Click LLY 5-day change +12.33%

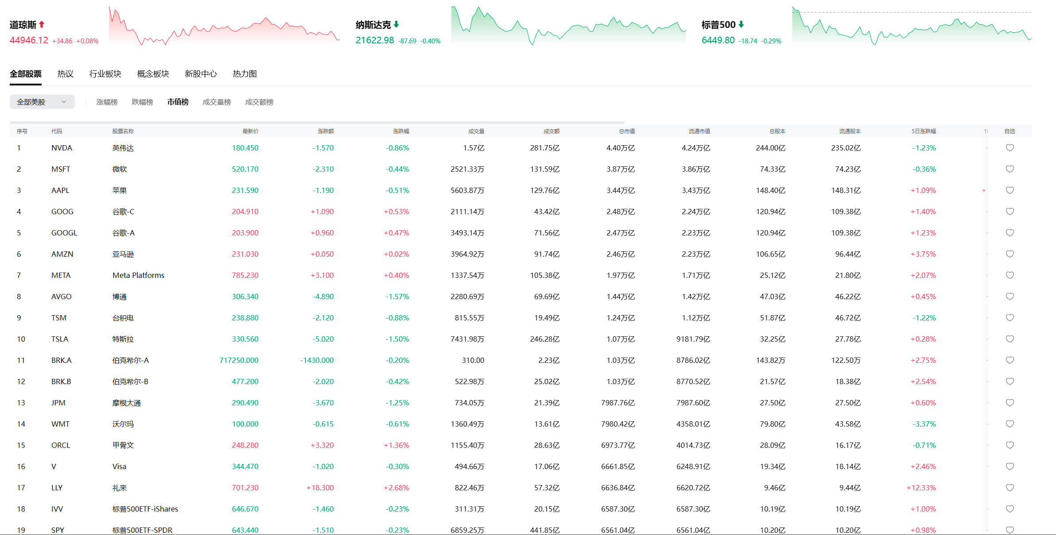921,488
